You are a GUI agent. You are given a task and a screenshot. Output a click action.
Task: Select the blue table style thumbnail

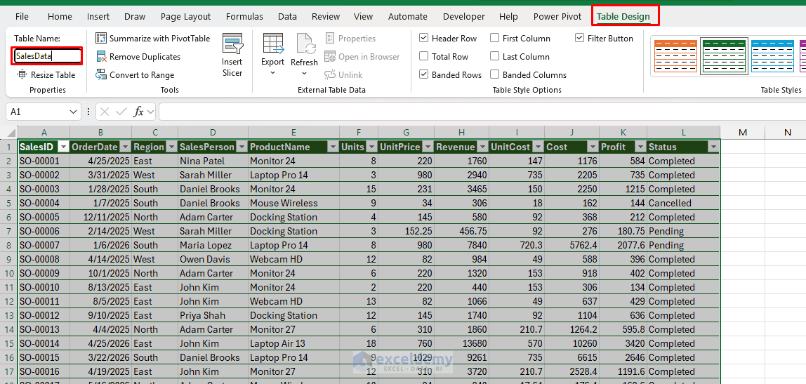772,55
